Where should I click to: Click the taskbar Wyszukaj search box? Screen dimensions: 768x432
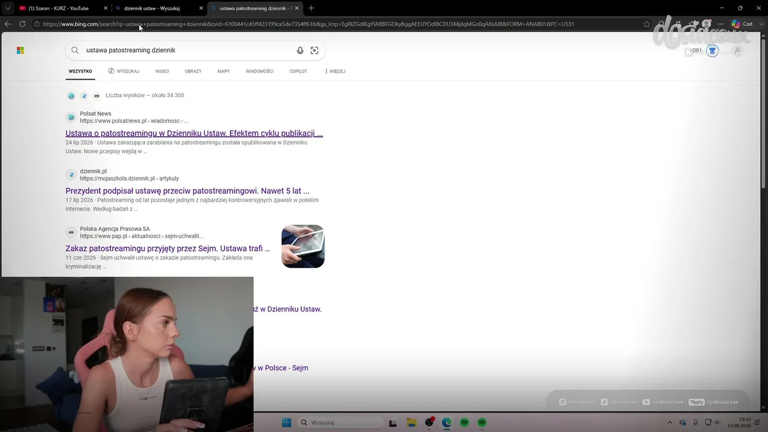(340, 422)
